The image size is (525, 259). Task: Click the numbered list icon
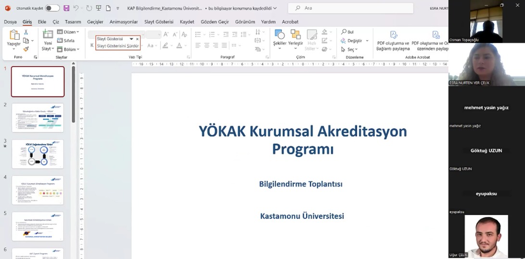click(x=212, y=35)
